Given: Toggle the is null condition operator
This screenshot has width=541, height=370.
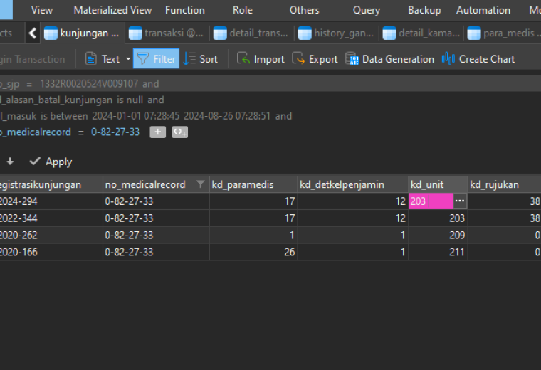Looking at the screenshot, I should pyautogui.click(x=130, y=100).
